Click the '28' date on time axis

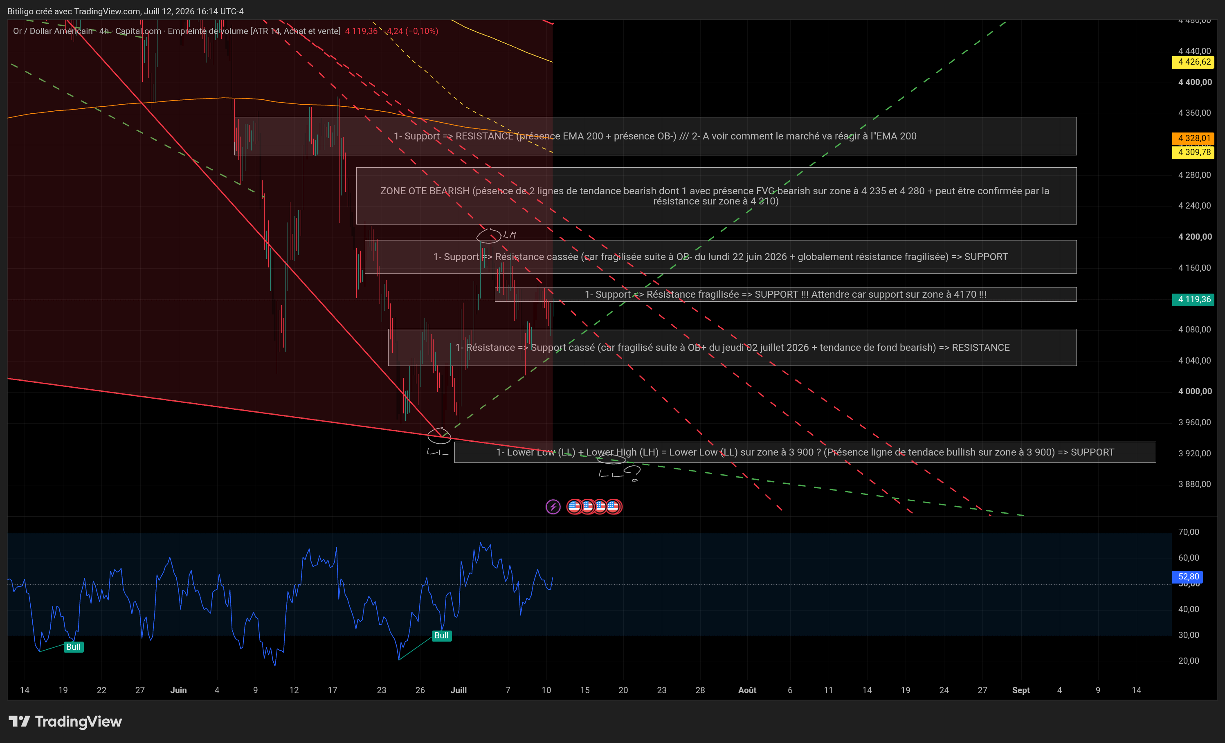pos(700,690)
